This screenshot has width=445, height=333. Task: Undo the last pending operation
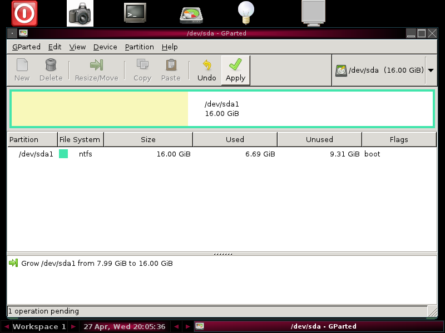coord(207,70)
